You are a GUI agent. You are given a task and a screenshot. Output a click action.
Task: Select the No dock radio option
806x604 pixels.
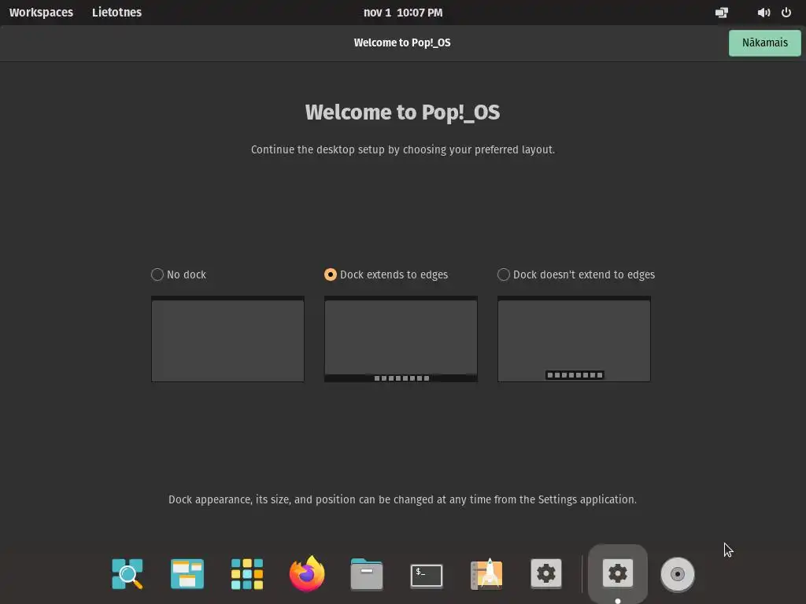179,274
